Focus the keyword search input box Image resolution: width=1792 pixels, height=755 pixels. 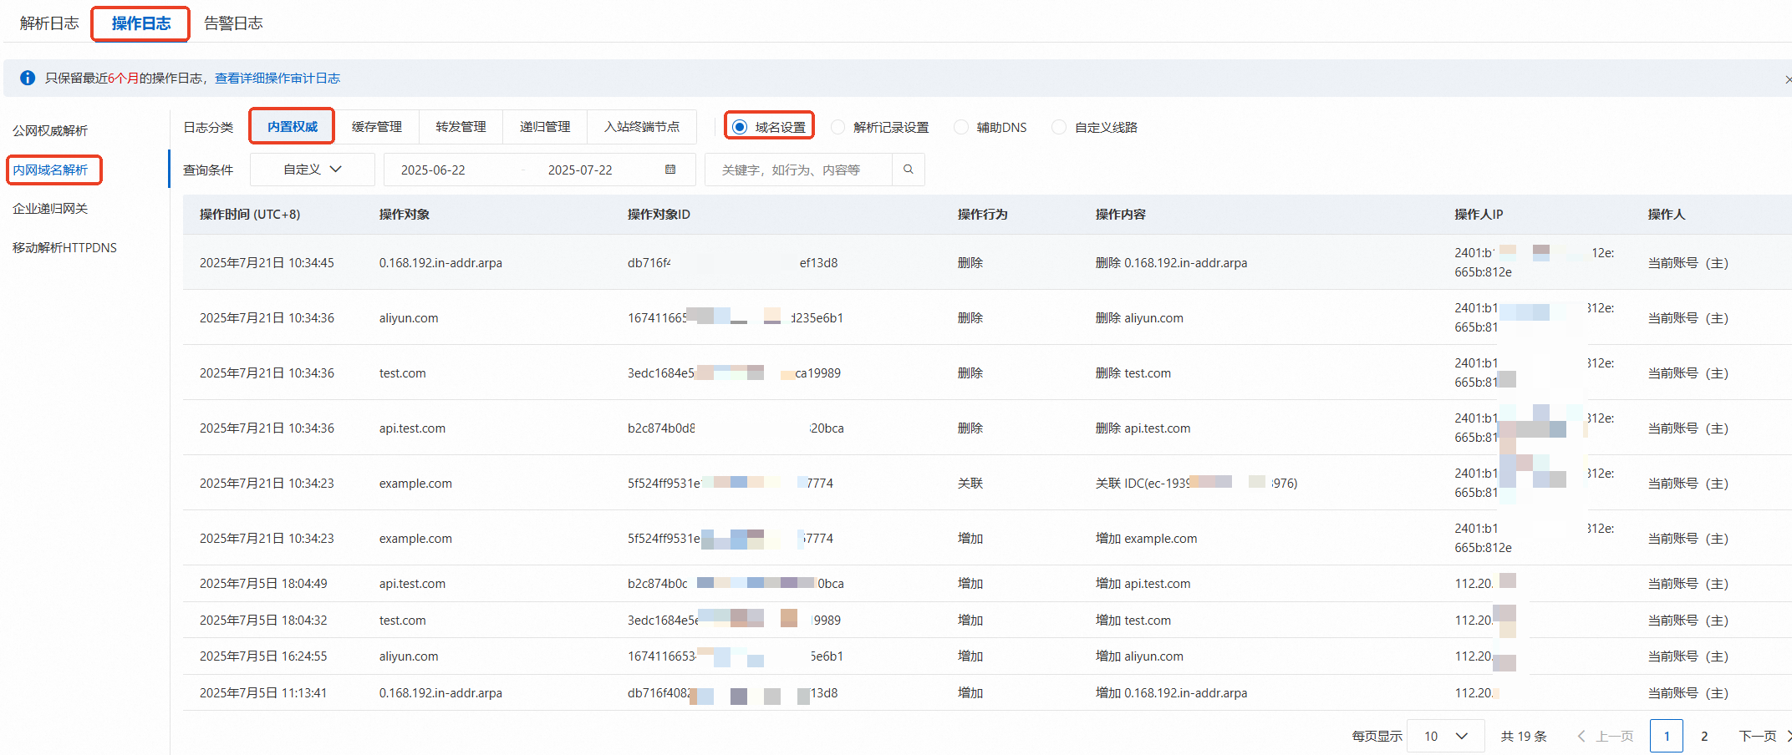coord(798,170)
